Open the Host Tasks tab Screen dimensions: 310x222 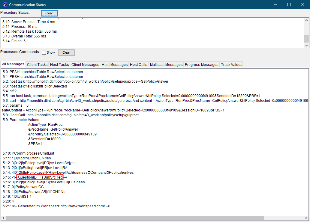(x=59, y=64)
